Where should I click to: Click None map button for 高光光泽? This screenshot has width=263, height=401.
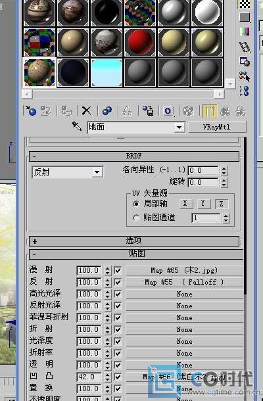(184, 294)
